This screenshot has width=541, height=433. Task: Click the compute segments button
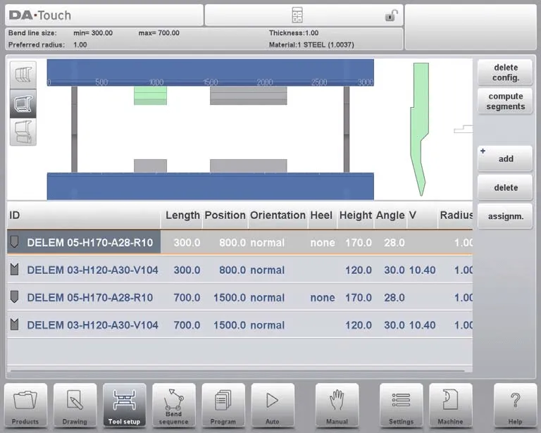pyautogui.click(x=505, y=101)
